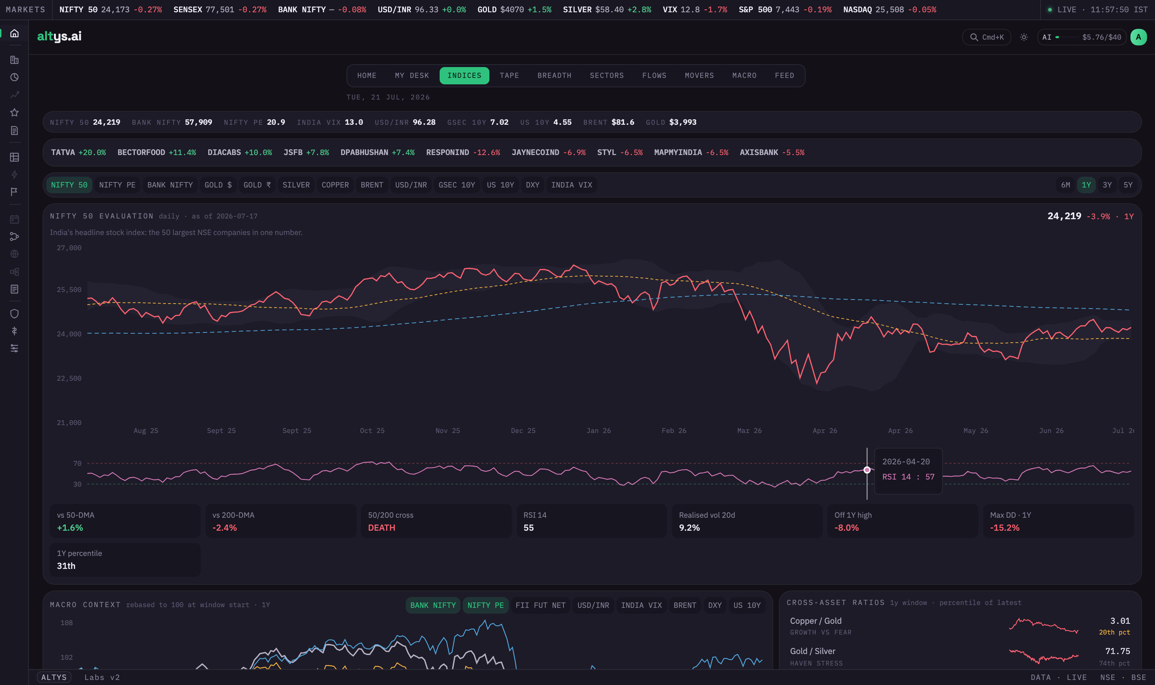Toggle NIFTY PE series in Macro Context
This screenshot has width=1155, height=685.
(x=485, y=605)
